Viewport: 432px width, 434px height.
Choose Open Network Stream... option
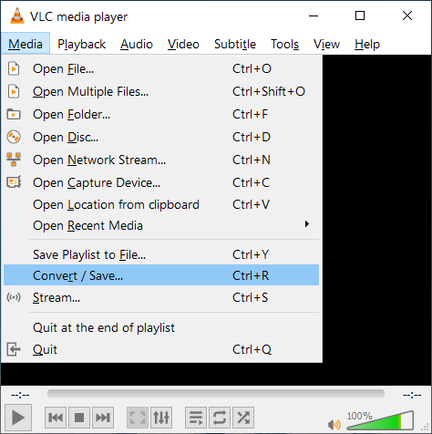pos(161,160)
